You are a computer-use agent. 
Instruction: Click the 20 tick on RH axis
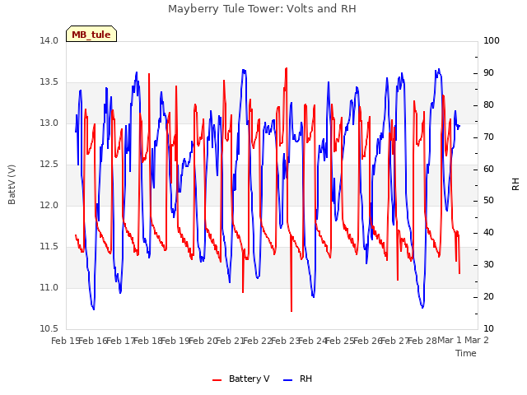coord(488,296)
